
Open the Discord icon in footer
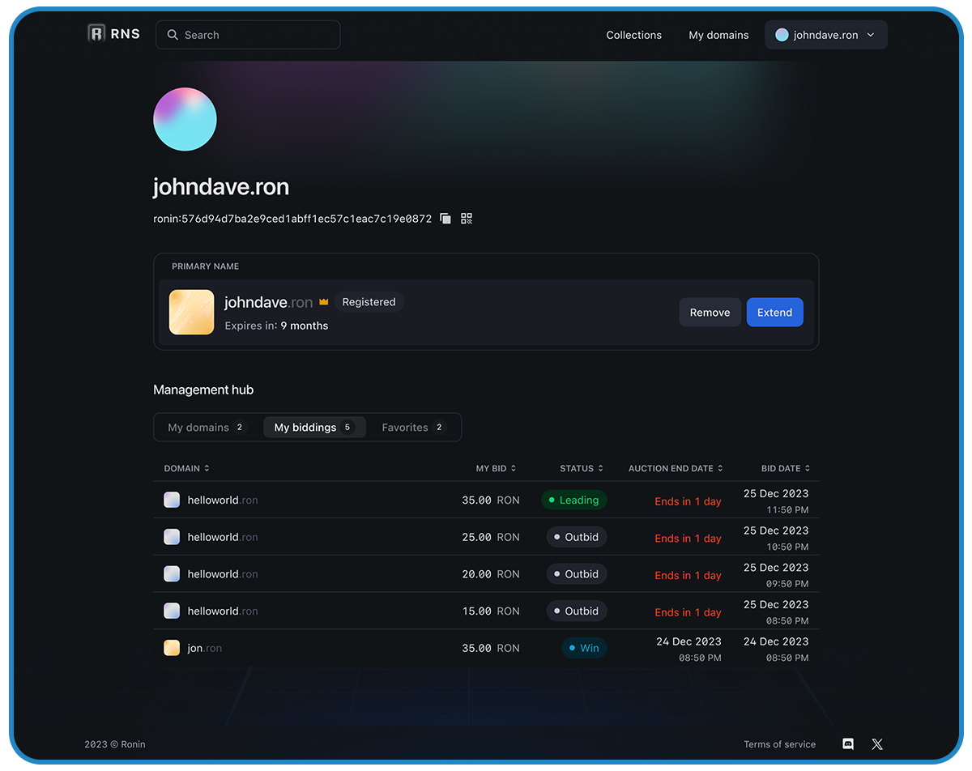tap(848, 743)
